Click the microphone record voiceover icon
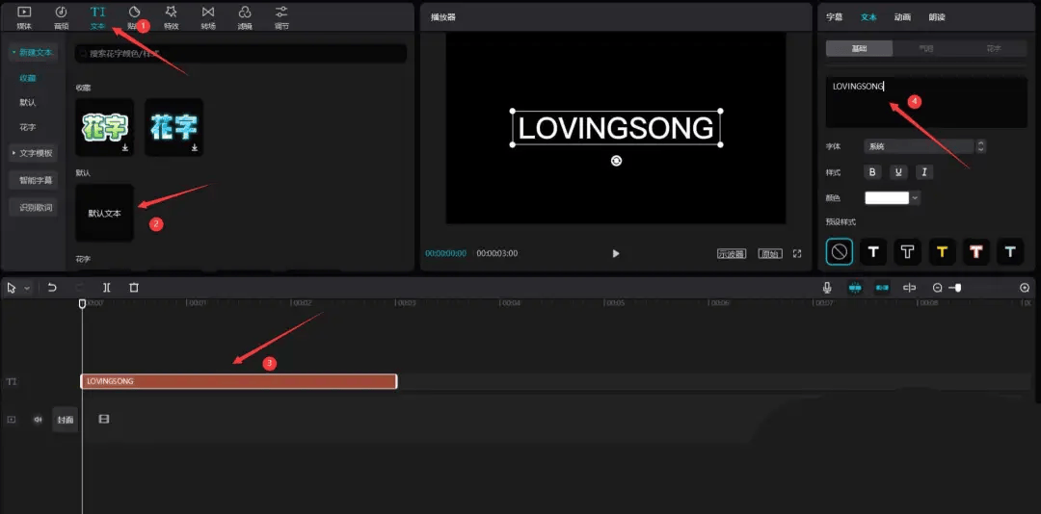This screenshot has height=514, width=1041. pos(827,288)
